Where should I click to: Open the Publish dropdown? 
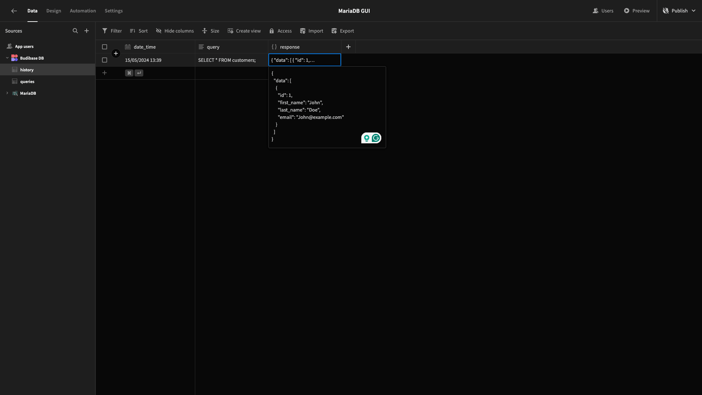679,11
